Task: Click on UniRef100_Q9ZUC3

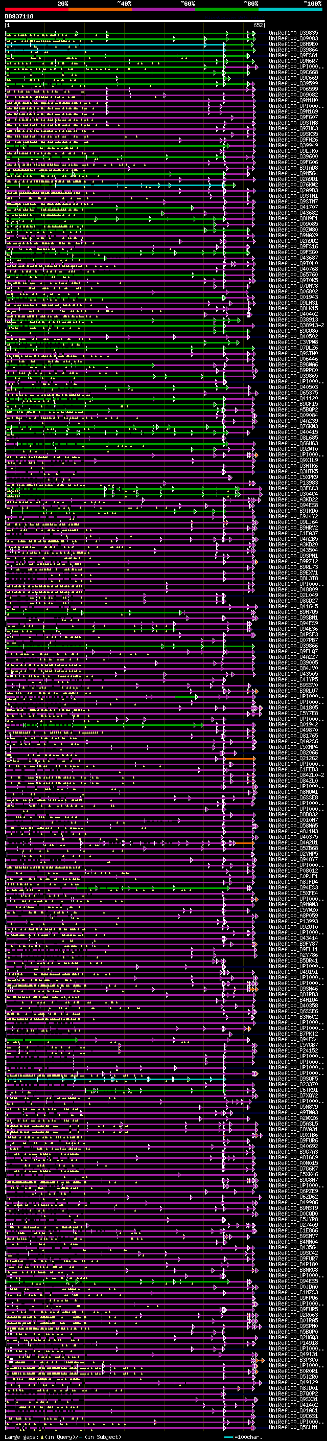Action: click(x=293, y=129)
